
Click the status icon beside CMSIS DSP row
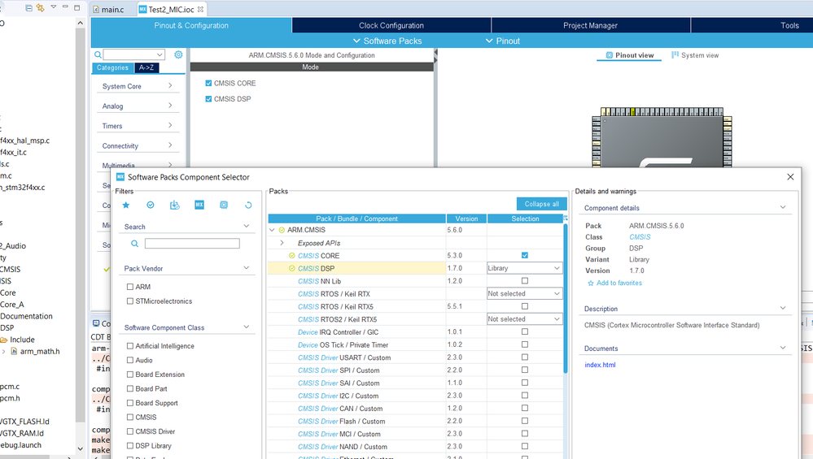(x=292, y=269)
